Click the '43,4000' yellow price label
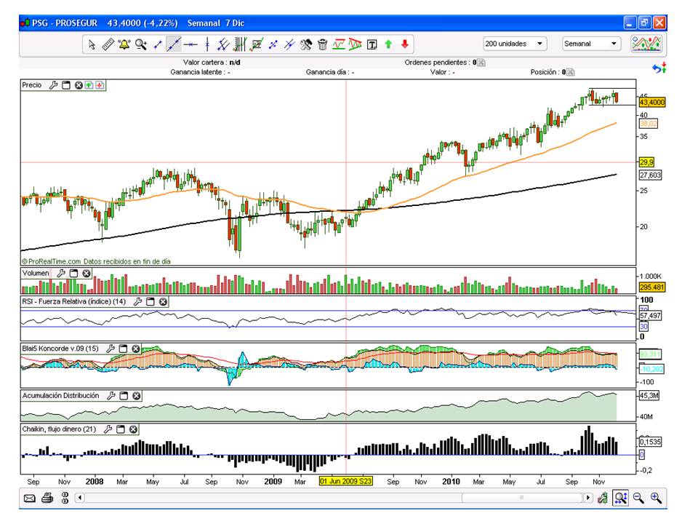The width and height of the screenshot is (698, 524). 652,103
